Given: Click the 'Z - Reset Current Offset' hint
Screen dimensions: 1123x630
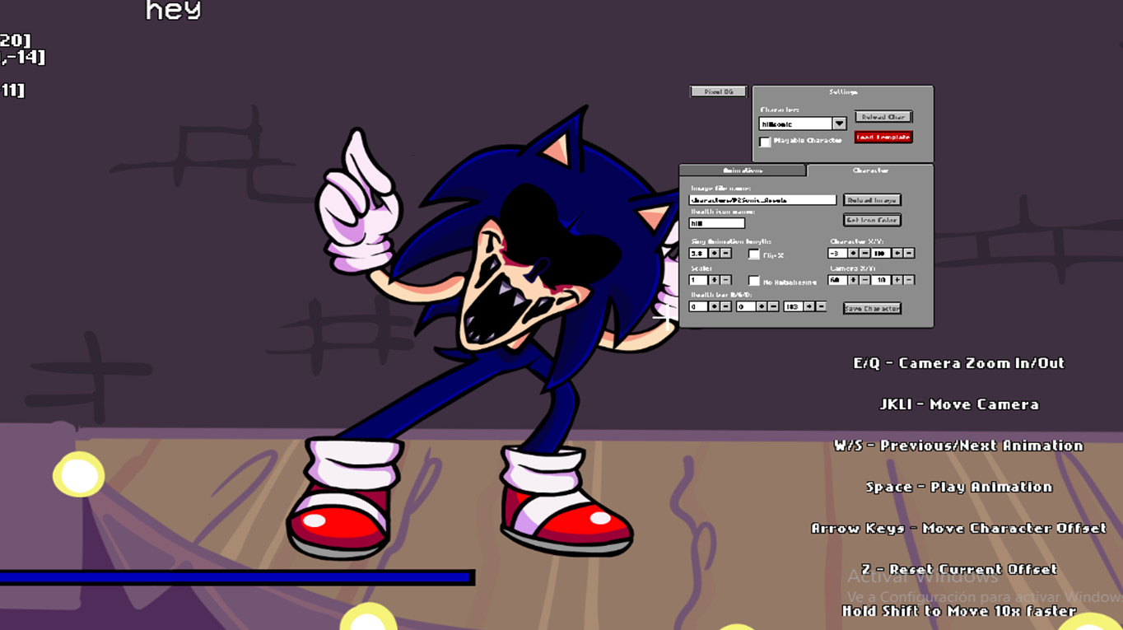Looking at the screenshot, I should tap(958, 569).
